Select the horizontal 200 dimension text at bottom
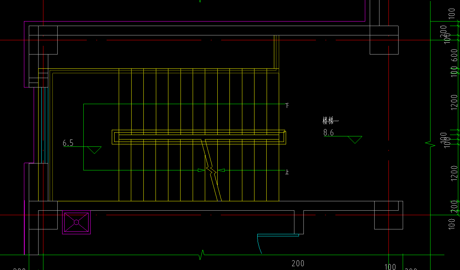Screen dimensions: 460x270 coord(298,263)
